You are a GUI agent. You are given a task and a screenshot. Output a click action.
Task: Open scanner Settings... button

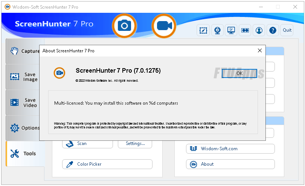135,144
